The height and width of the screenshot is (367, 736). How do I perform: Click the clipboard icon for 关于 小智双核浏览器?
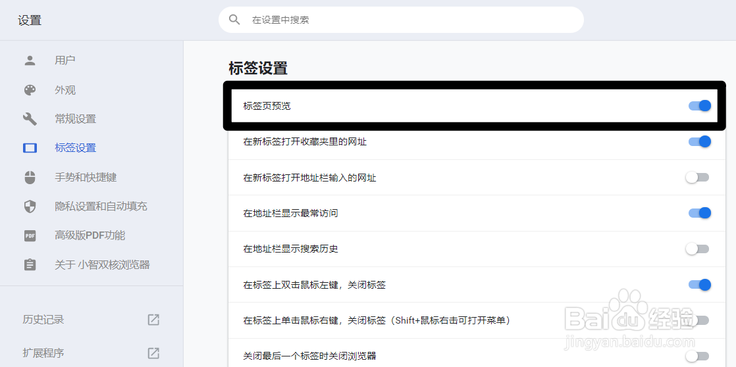[x=30, y=265]
